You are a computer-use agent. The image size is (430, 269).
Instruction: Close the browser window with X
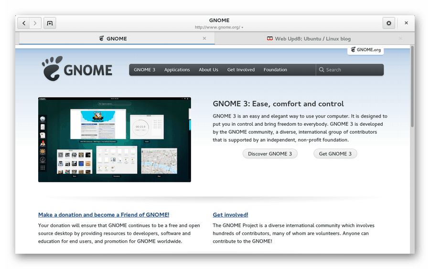(406, 23)
